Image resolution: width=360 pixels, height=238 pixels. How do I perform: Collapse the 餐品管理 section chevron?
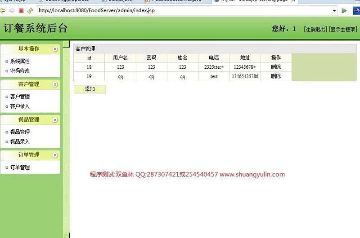[55, 120]
